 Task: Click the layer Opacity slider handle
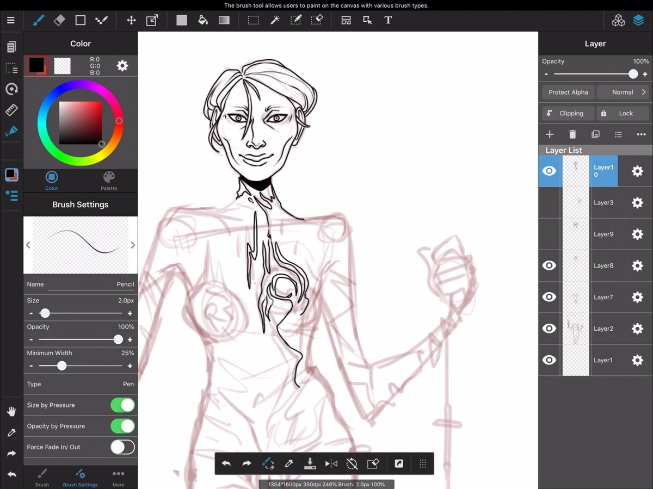pos(633,74)
